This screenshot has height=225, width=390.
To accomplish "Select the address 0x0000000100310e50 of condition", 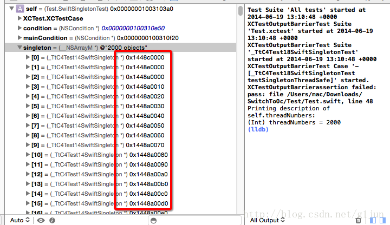I will 133,28.
